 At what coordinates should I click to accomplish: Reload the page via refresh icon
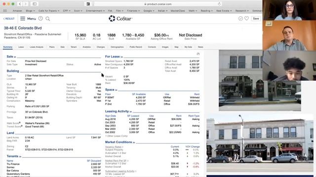[219, 4]
